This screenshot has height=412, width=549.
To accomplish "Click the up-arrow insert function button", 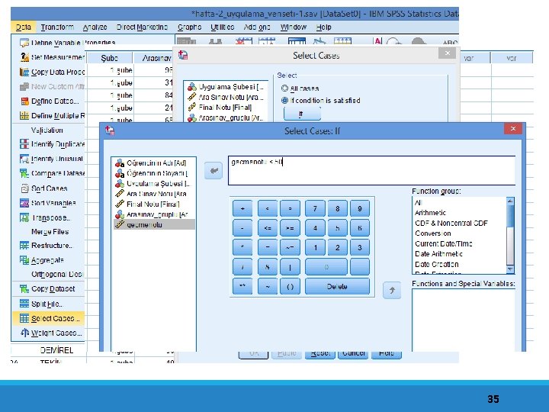I will [x=392, y=290].
